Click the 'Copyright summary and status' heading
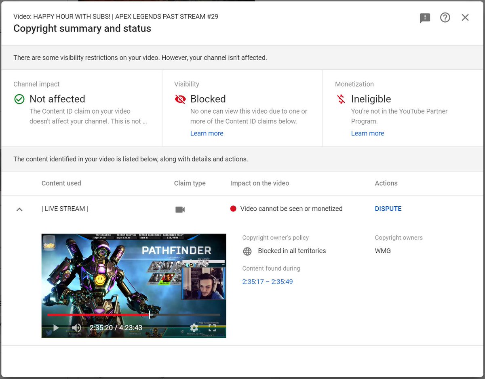485x379 pixels. pyautogui.click(x=82, y=29)
